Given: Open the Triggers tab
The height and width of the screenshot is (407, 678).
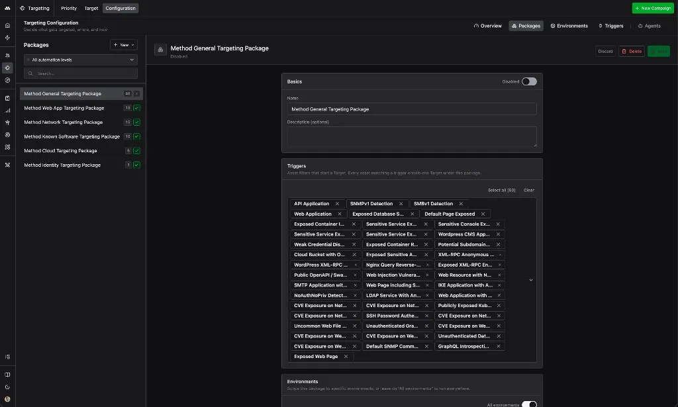Looking at the screenshot, I should (x=610, y=26).
